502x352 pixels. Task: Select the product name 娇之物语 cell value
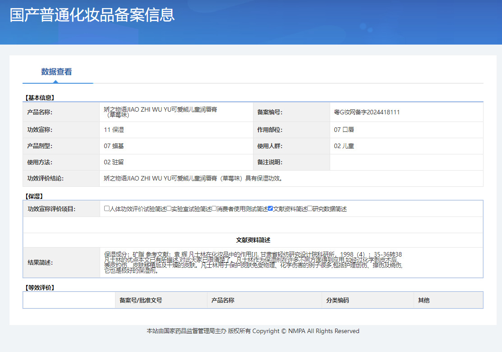[160, 112]
